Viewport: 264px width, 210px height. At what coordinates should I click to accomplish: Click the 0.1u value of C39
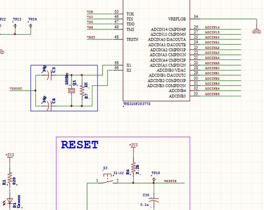point(145,205)
